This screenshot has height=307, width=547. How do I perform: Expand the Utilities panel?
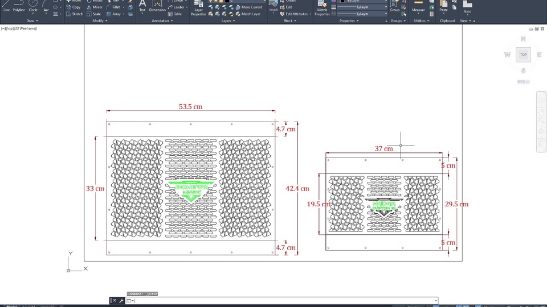[422, 21]
